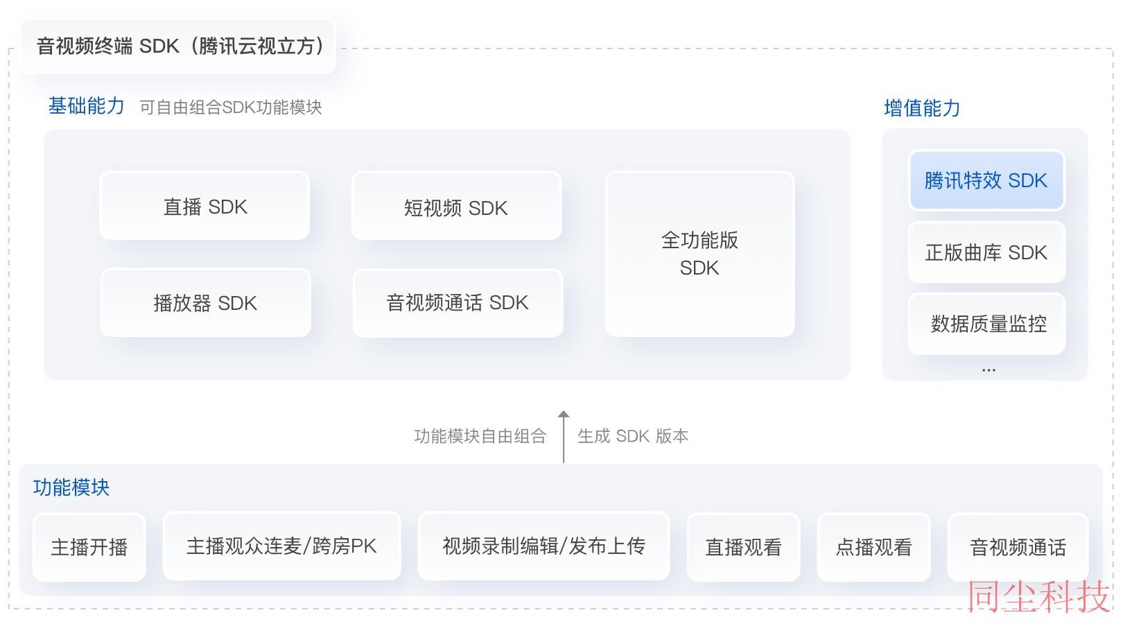Open the 音视频通话 function module
Screen dimensions: 1123x624
(x=1018, y=547)
